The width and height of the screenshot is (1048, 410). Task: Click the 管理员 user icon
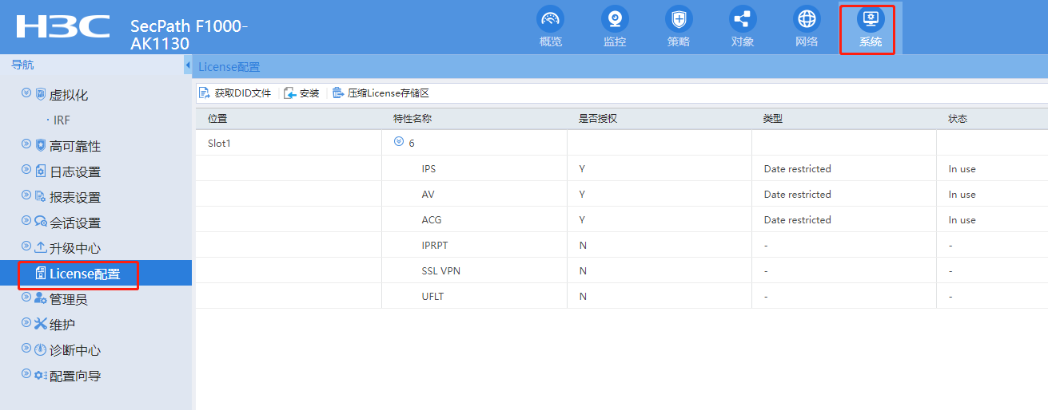click(x=41, y=298)
